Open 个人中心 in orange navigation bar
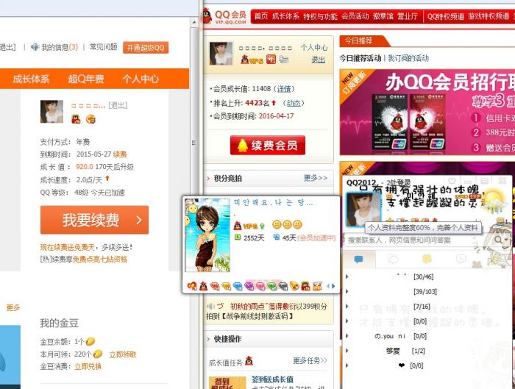Viewport: 515px width, 389px height. [x=141, y=79]
